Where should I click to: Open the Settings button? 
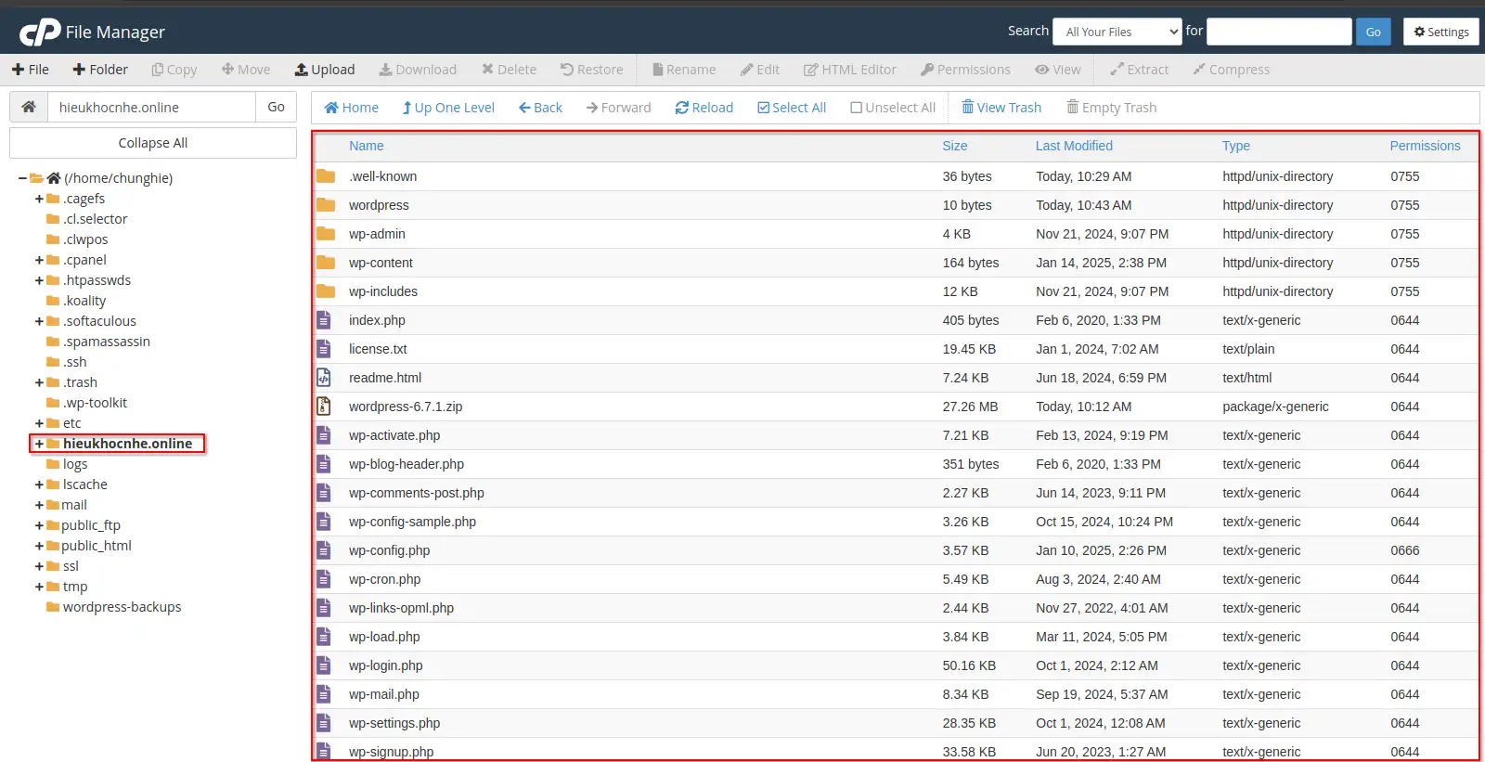(1440, 32)
